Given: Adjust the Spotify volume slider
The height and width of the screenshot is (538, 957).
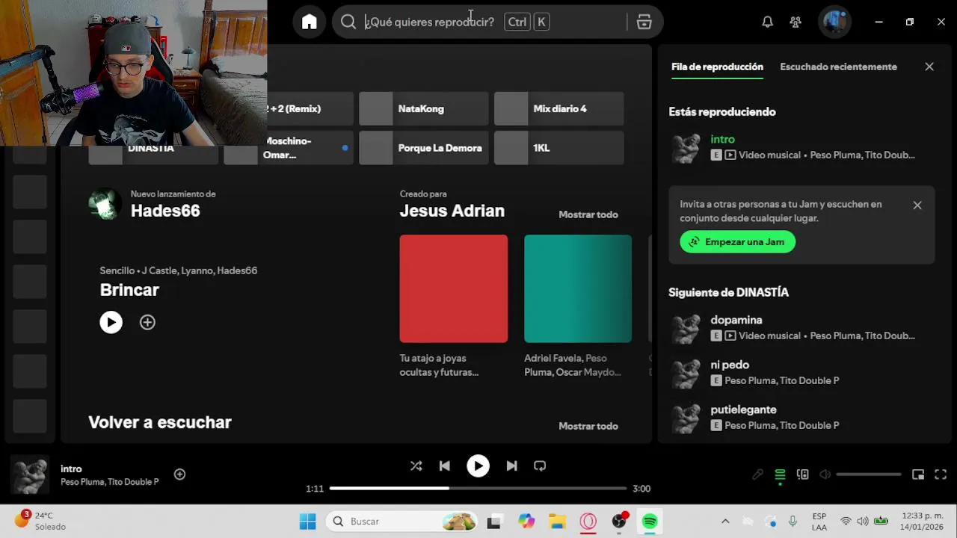Looking at the screenshot, I should click(x=869, y=474).
